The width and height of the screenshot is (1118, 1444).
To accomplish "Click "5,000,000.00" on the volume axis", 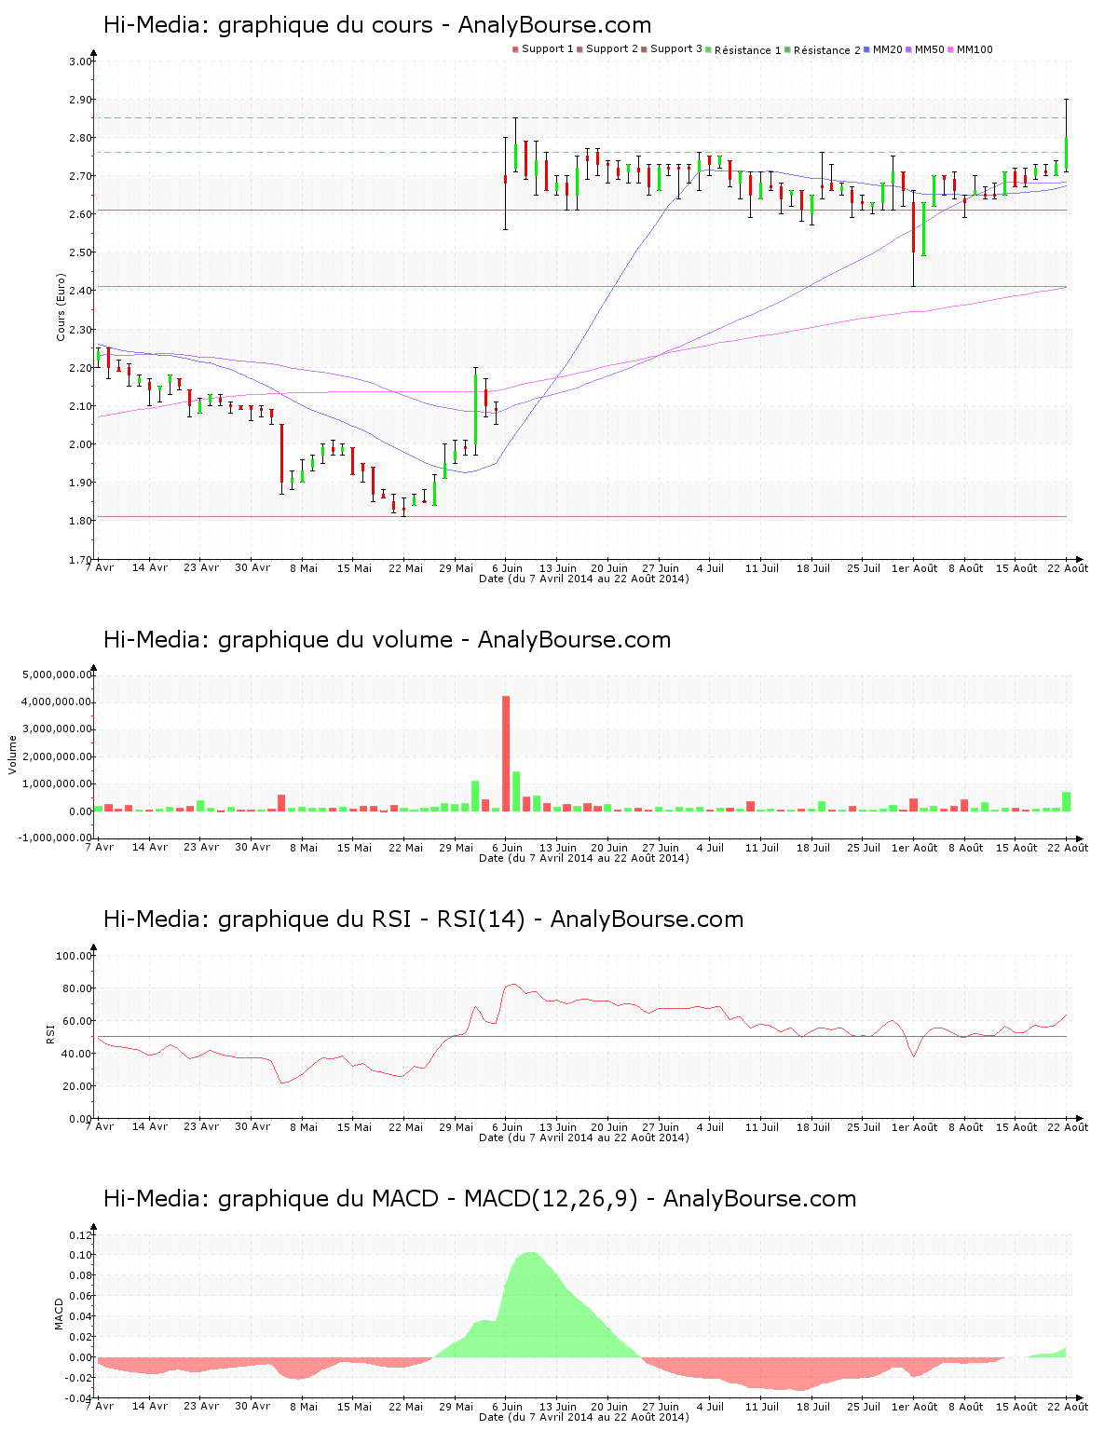I will 58,674.
